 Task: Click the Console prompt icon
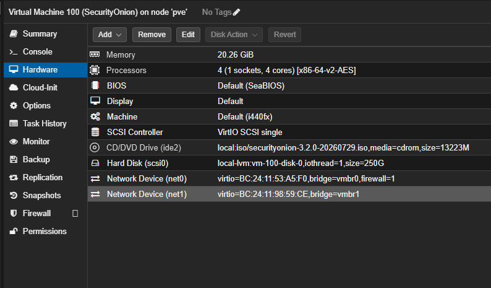(x=14, y=52)
